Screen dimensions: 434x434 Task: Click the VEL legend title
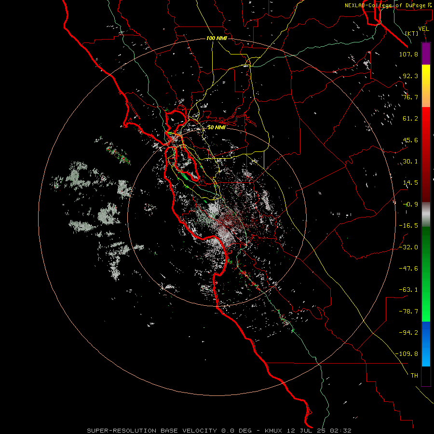pyautogui.click(x=423, y=29)
